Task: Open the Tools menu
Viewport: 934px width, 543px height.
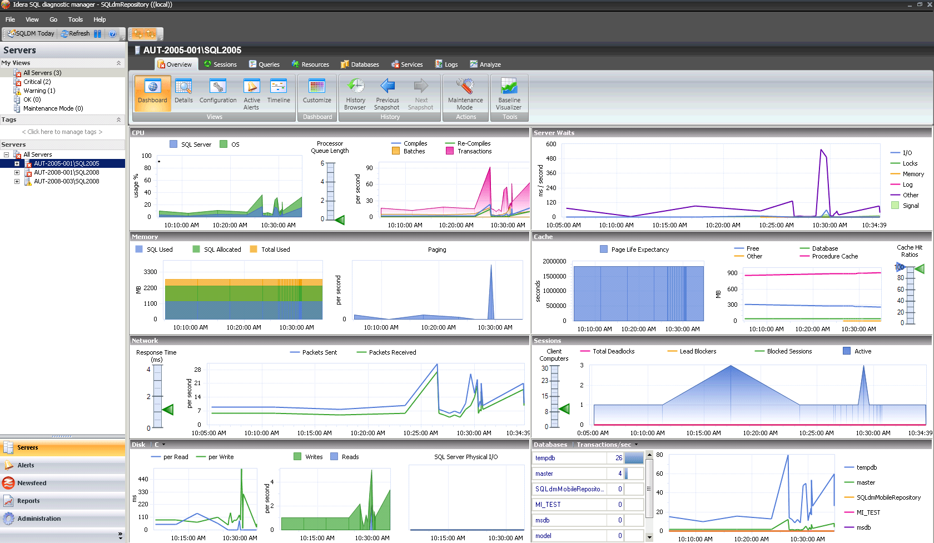Action: [x=75, y=19]
